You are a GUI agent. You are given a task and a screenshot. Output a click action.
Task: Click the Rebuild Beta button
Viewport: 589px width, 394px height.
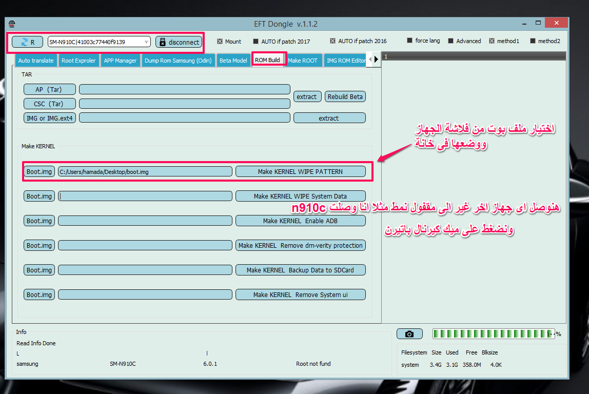pos(345,96)
